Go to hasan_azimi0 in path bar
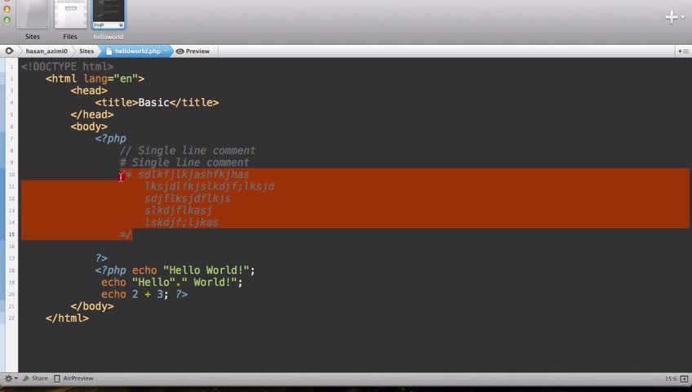The width and height of the screenshot is (692, 392). (x=47, y=51)
